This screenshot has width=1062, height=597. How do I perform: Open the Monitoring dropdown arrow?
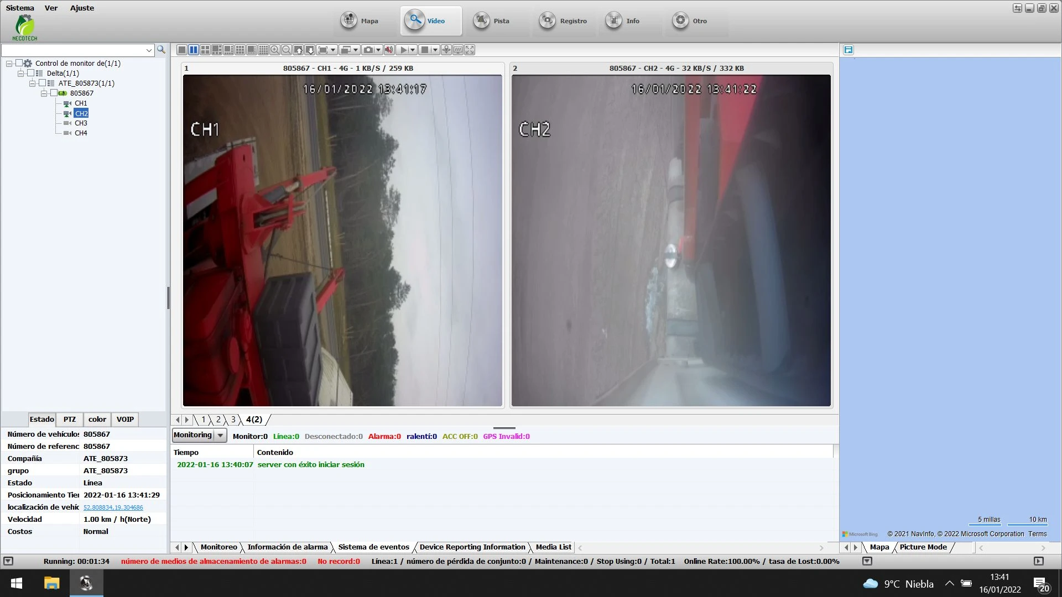coord(220,436)
